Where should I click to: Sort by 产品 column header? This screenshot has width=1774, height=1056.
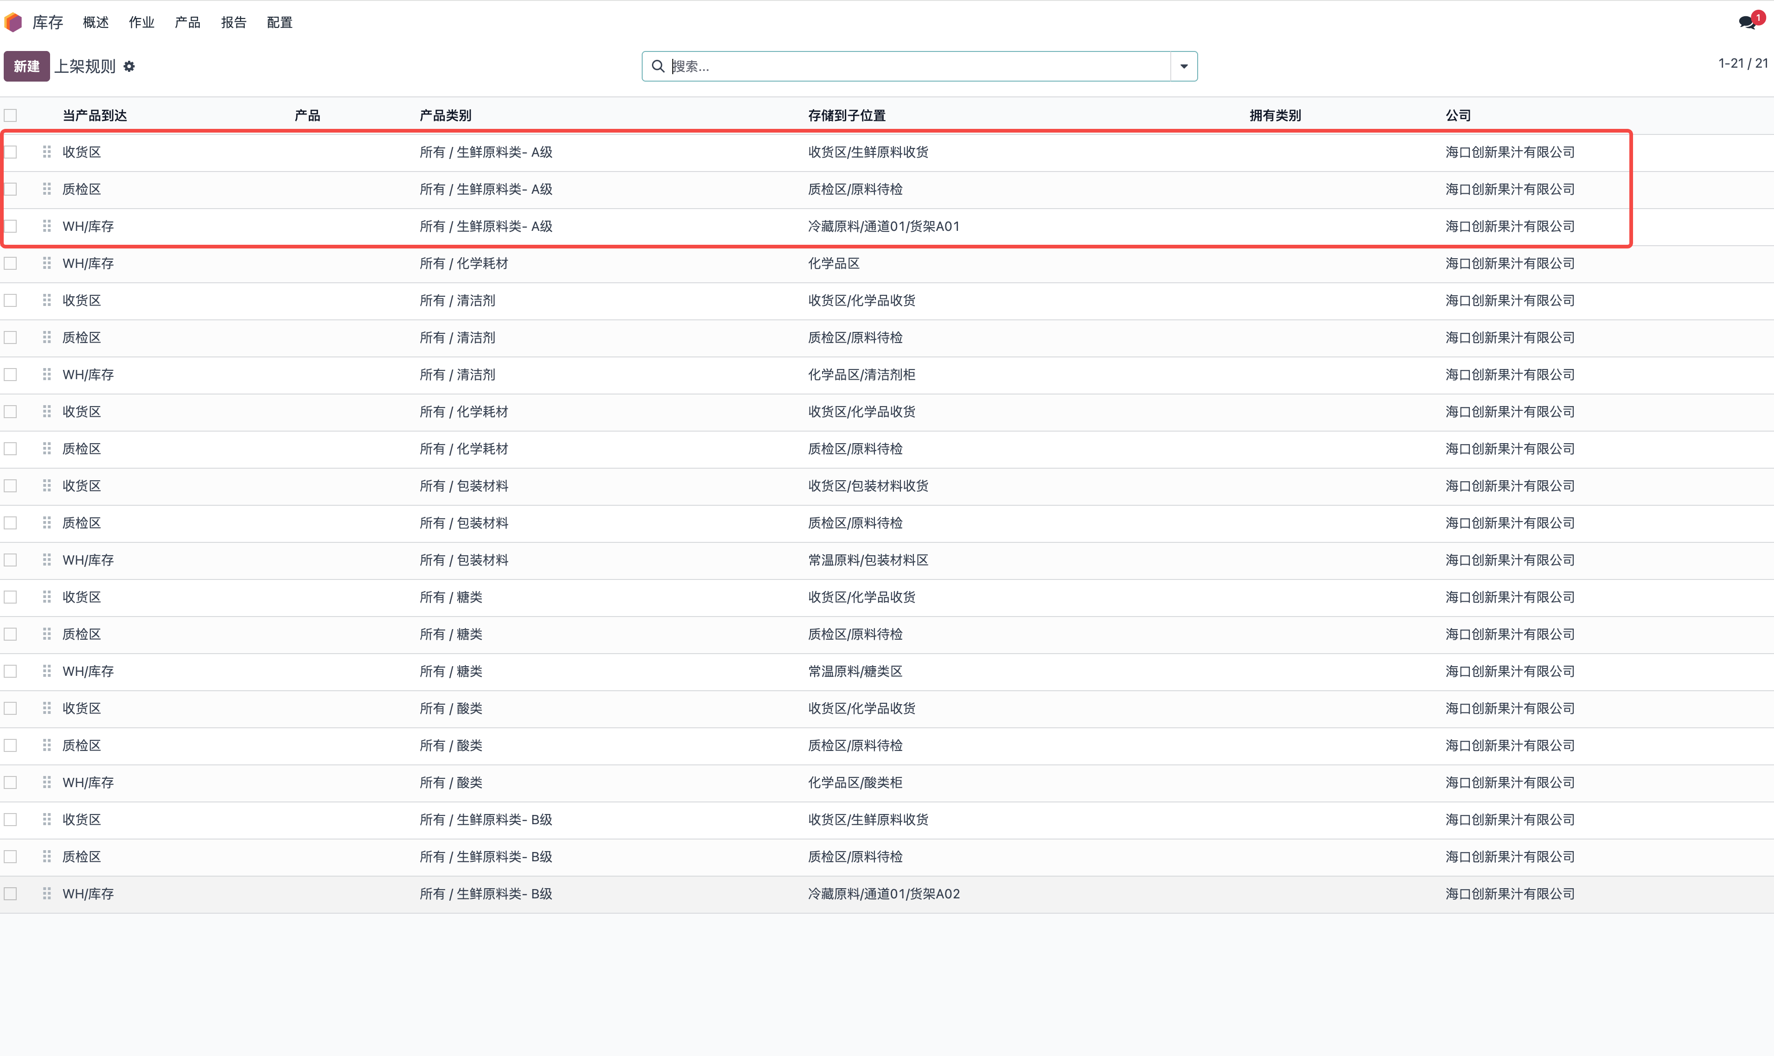point(307,115)
